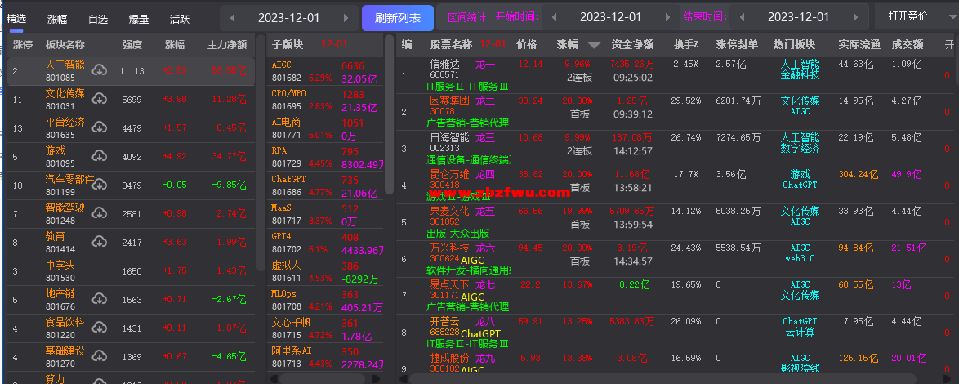
Task: Switch to the 涨幅 tab
Action: tap(57, 19)
